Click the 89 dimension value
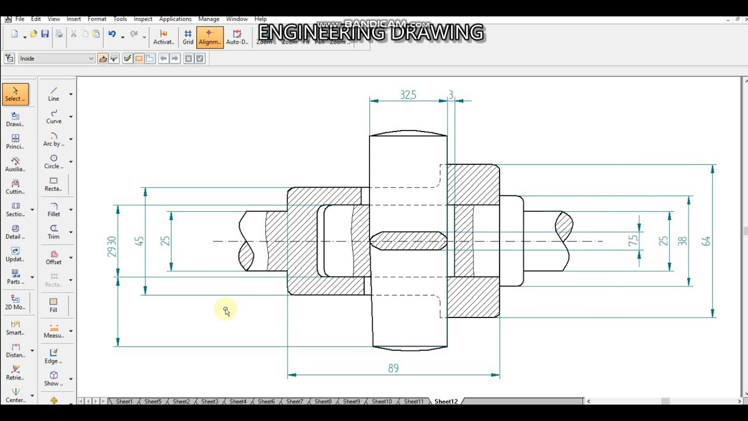The image size is (748, 421). (393, 368)
